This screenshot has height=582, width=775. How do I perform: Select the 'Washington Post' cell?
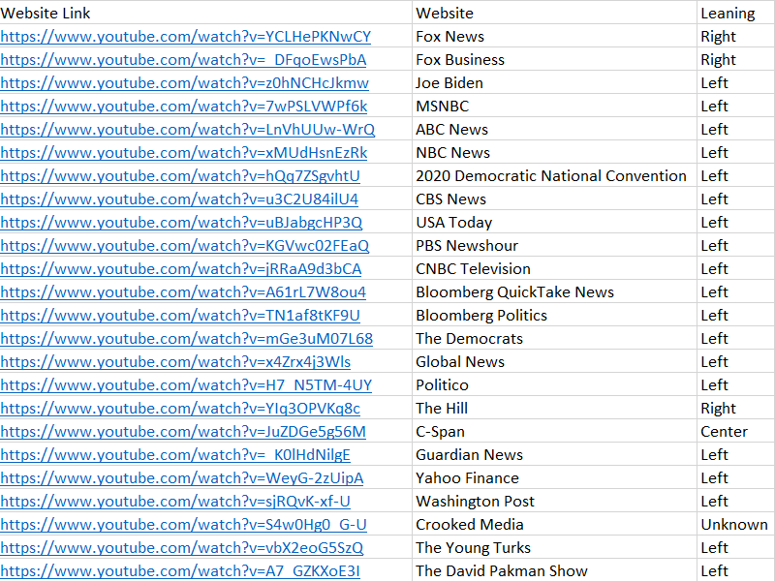coord(554,501)
